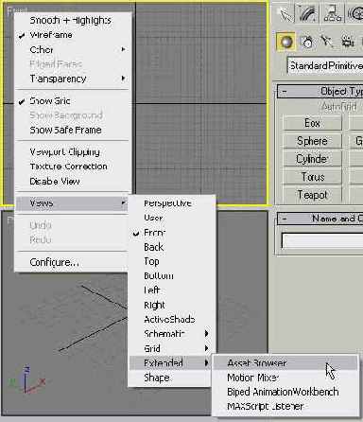The width and height of the screenshot is (363, 422).
Task: Open the Hierarchy panel icon
Action: (x=332, y=12)
